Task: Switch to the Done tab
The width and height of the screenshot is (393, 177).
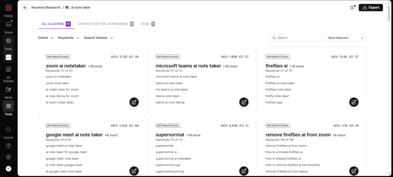Action: (148, 24)
